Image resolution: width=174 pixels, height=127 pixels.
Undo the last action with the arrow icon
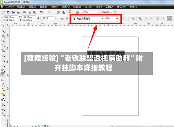point(41,12)
